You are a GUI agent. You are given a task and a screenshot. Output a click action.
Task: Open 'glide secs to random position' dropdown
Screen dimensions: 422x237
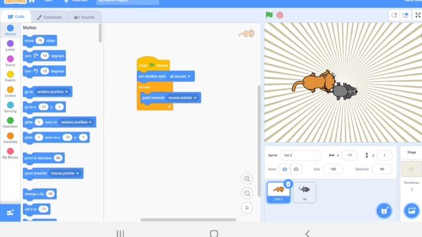76,122
